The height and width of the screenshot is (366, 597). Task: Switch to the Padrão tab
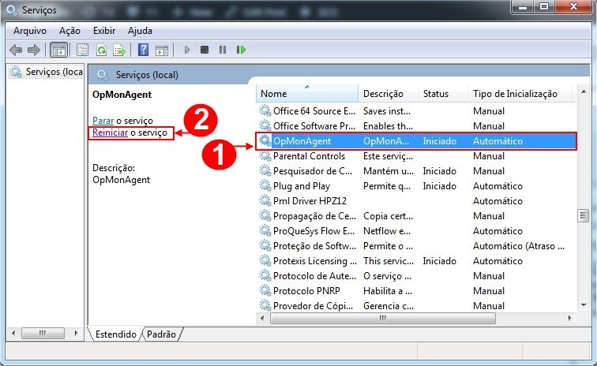pos(162,334)
